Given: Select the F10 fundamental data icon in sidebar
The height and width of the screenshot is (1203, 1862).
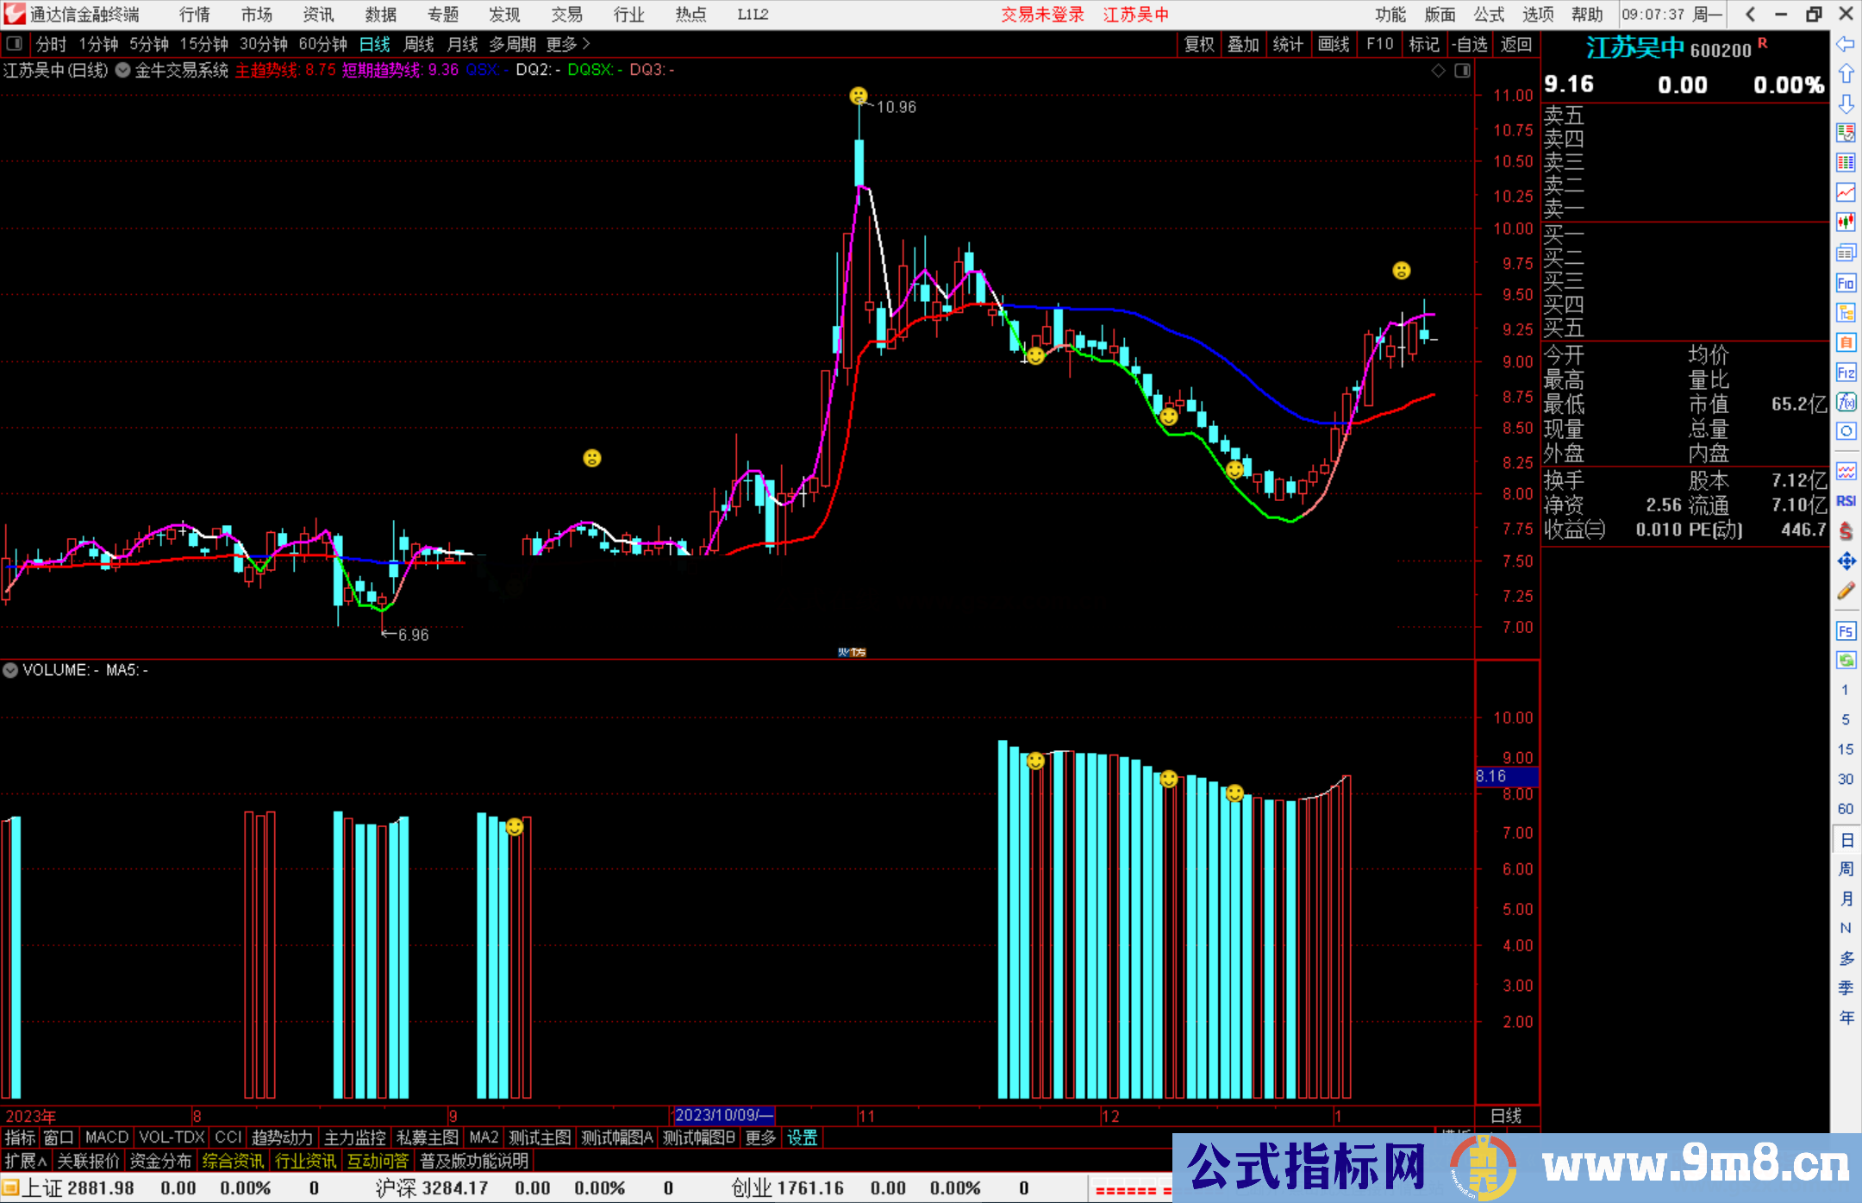Looking at the screenshot, I should click(x=1846, y=283).
